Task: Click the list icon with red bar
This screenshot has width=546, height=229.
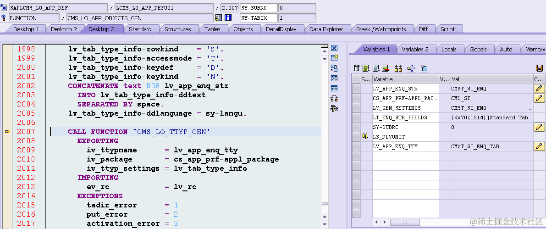Action: [x=385, y=68]
